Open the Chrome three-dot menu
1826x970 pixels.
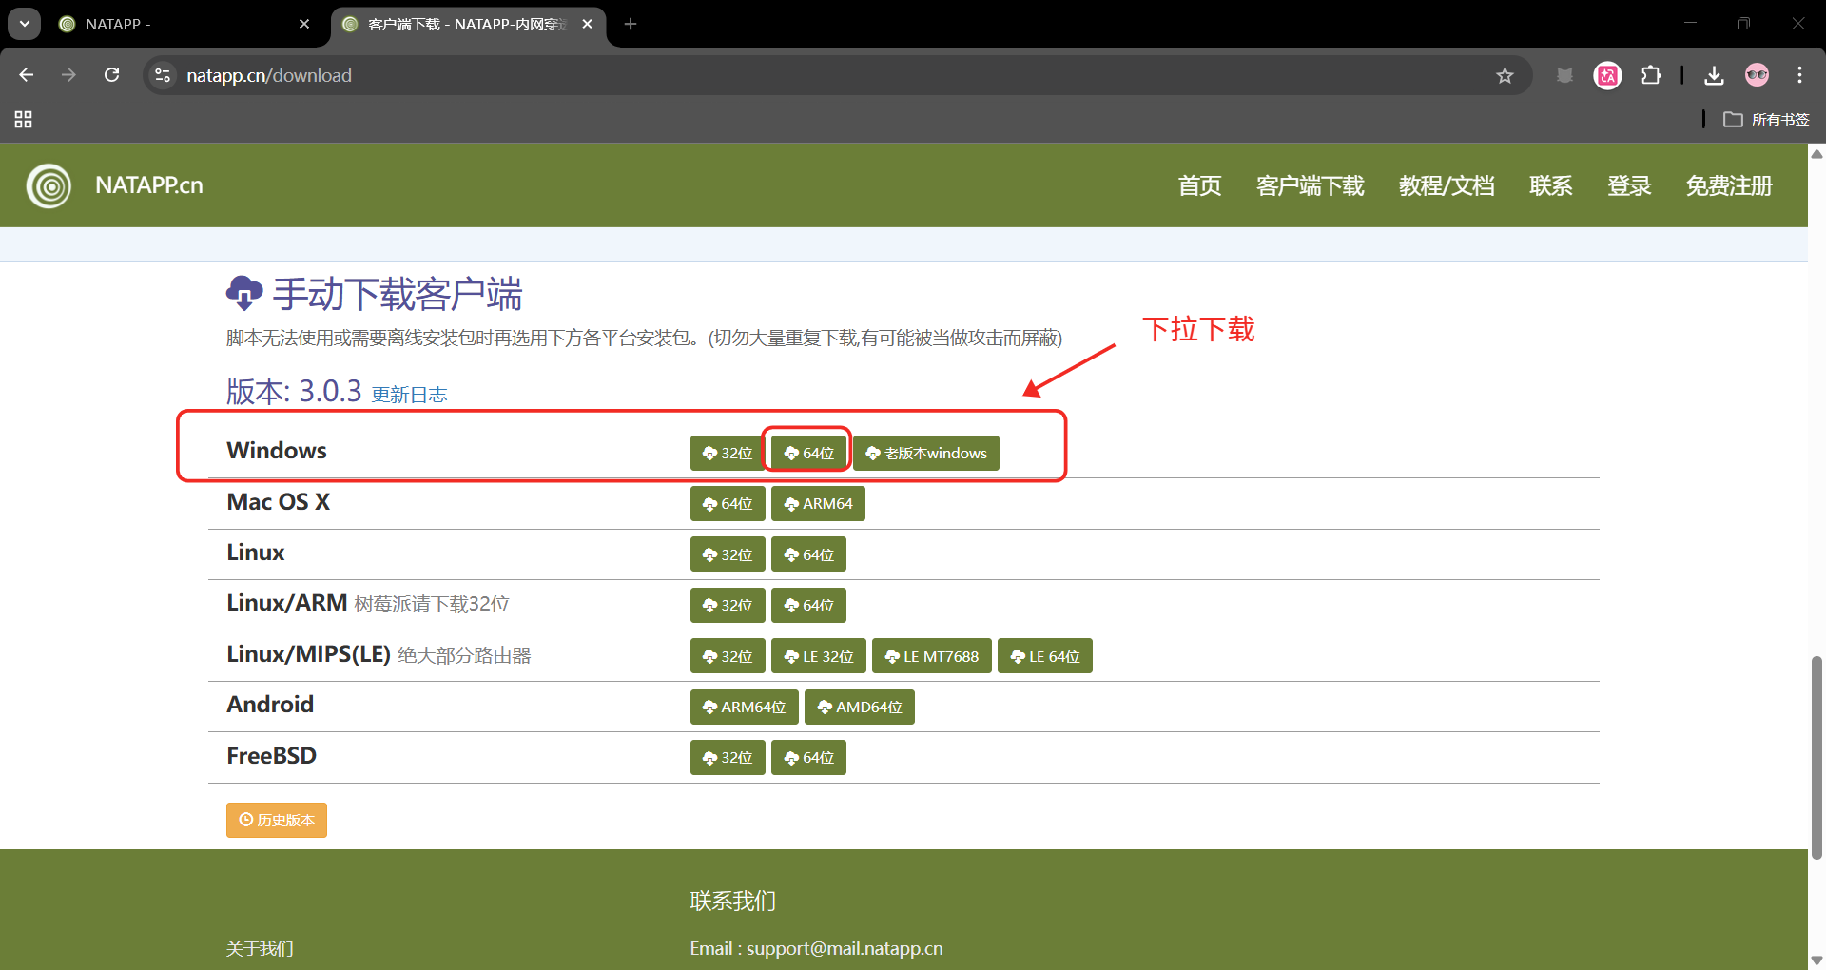[x=1799, y=75]
